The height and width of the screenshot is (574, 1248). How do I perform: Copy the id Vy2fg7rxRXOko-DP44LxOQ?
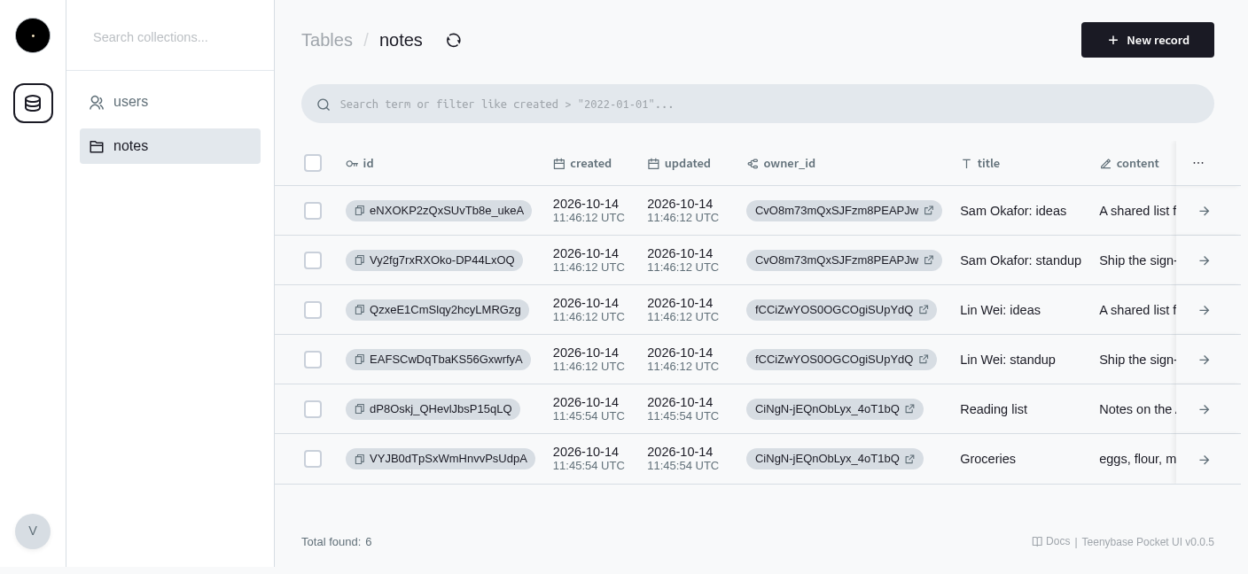pyautogui.click(x=360, y=260)
